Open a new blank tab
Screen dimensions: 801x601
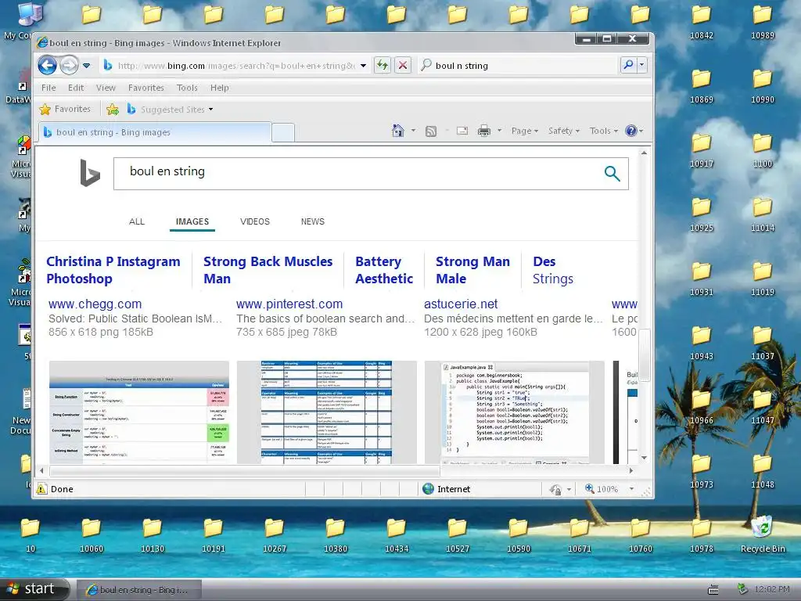(x=283, y=132)
